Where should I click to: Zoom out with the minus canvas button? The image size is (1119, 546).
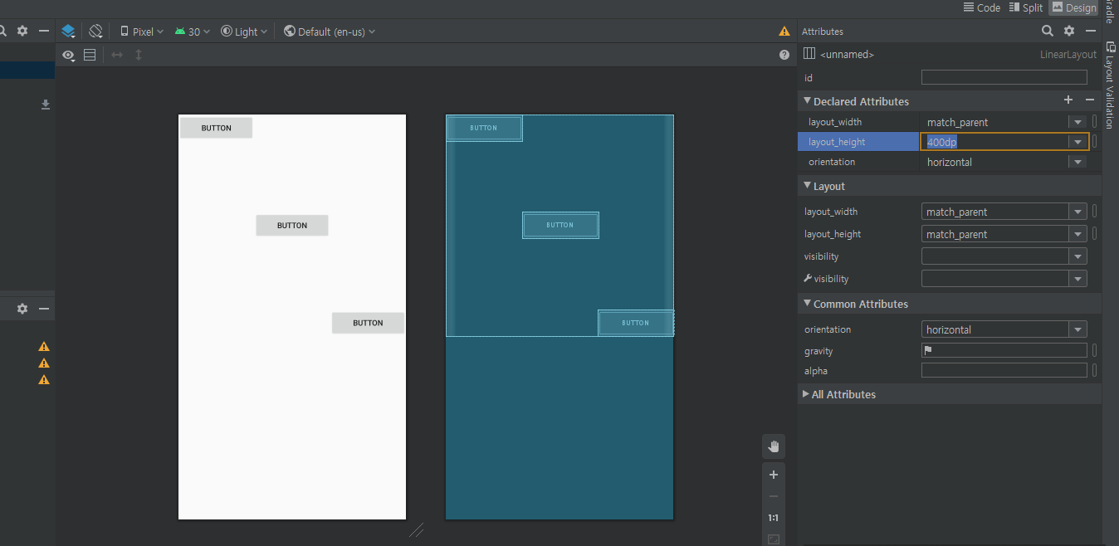774,496
